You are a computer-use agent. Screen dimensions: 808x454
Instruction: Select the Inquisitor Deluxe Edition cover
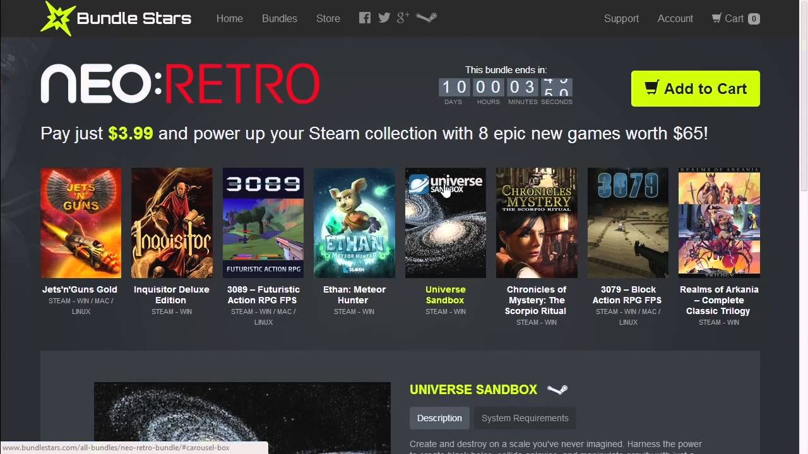(172, 223)
